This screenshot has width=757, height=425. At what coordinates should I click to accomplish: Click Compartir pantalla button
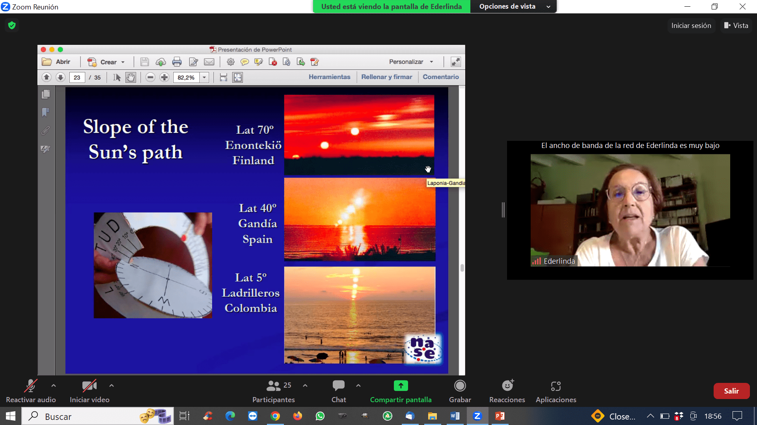[401, 391]
